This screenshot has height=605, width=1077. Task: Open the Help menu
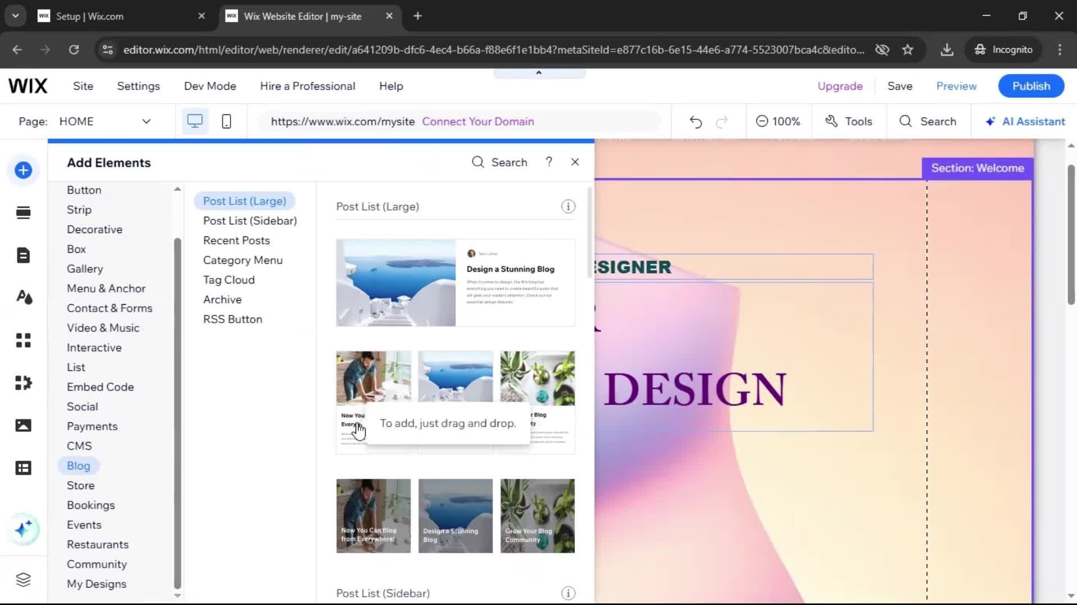(x=391, y=86)
